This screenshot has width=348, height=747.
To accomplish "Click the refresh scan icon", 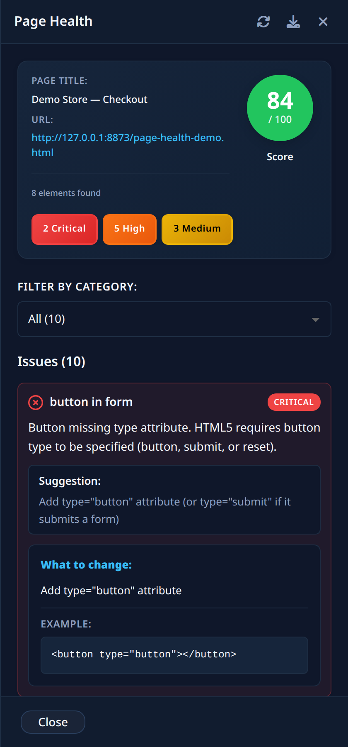I will [263, 22].
